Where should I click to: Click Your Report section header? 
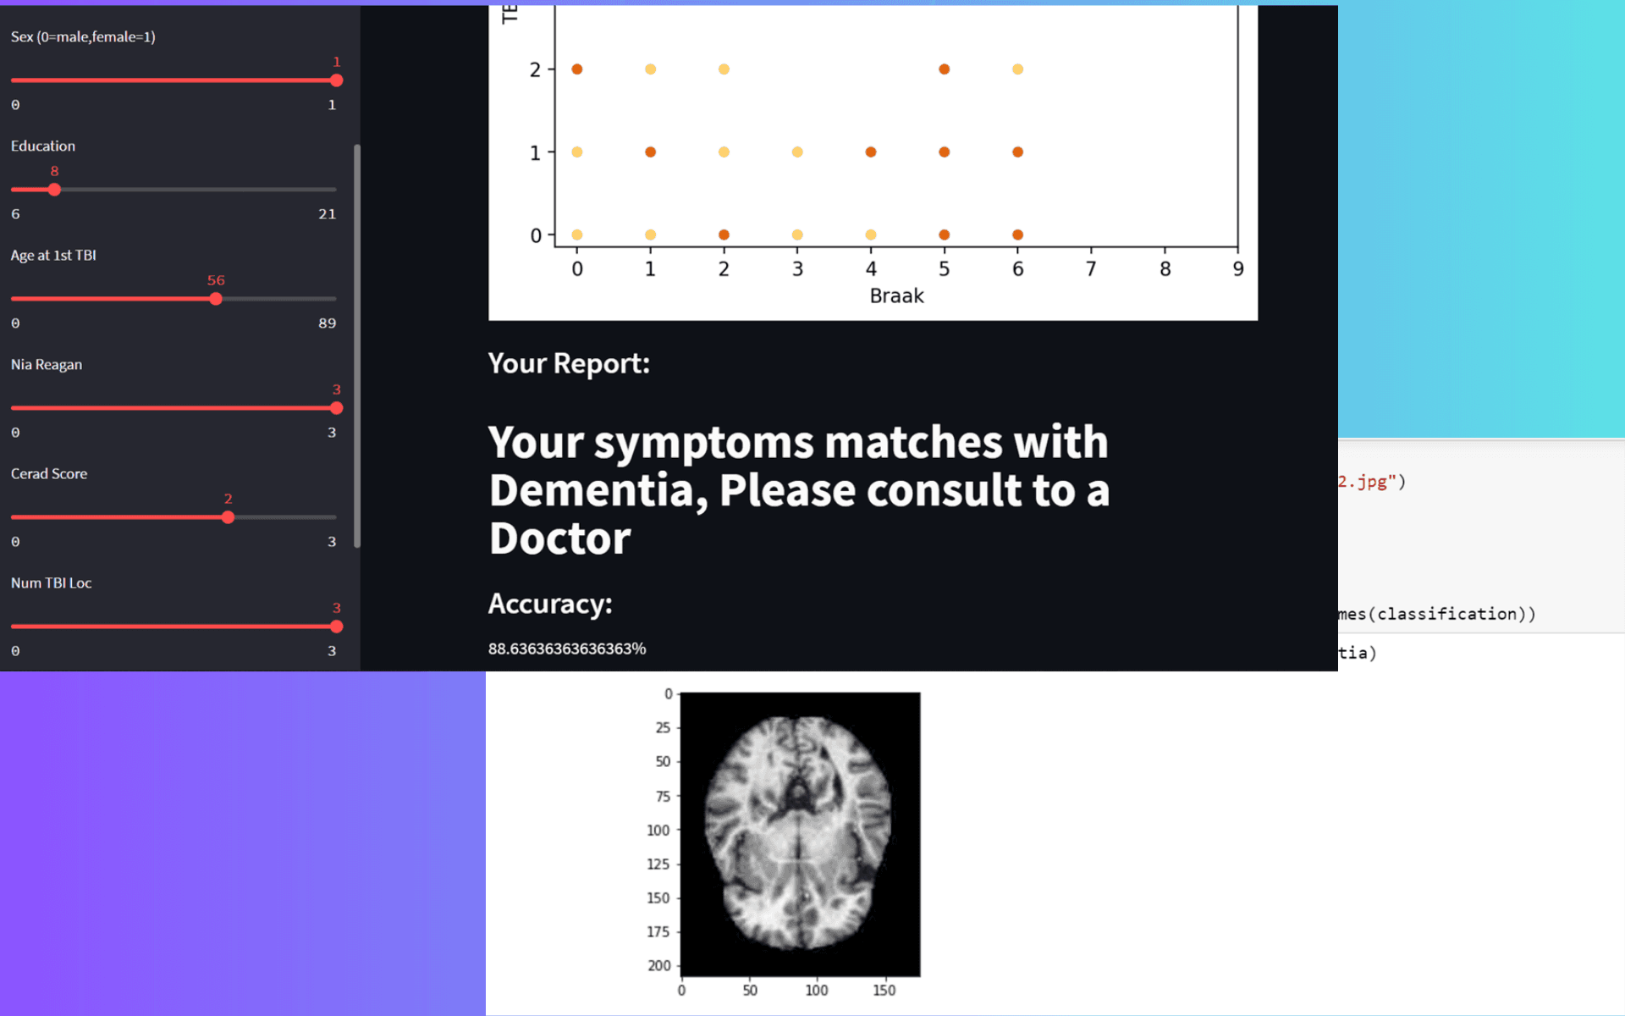(x=570, y=362)
